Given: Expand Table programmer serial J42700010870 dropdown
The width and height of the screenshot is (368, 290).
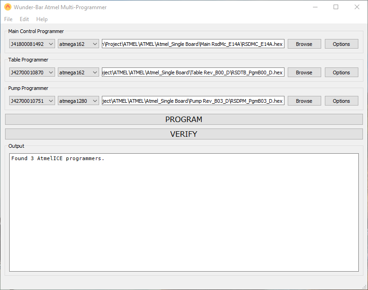Looking at the screenshot, I should tap(32, 72).
